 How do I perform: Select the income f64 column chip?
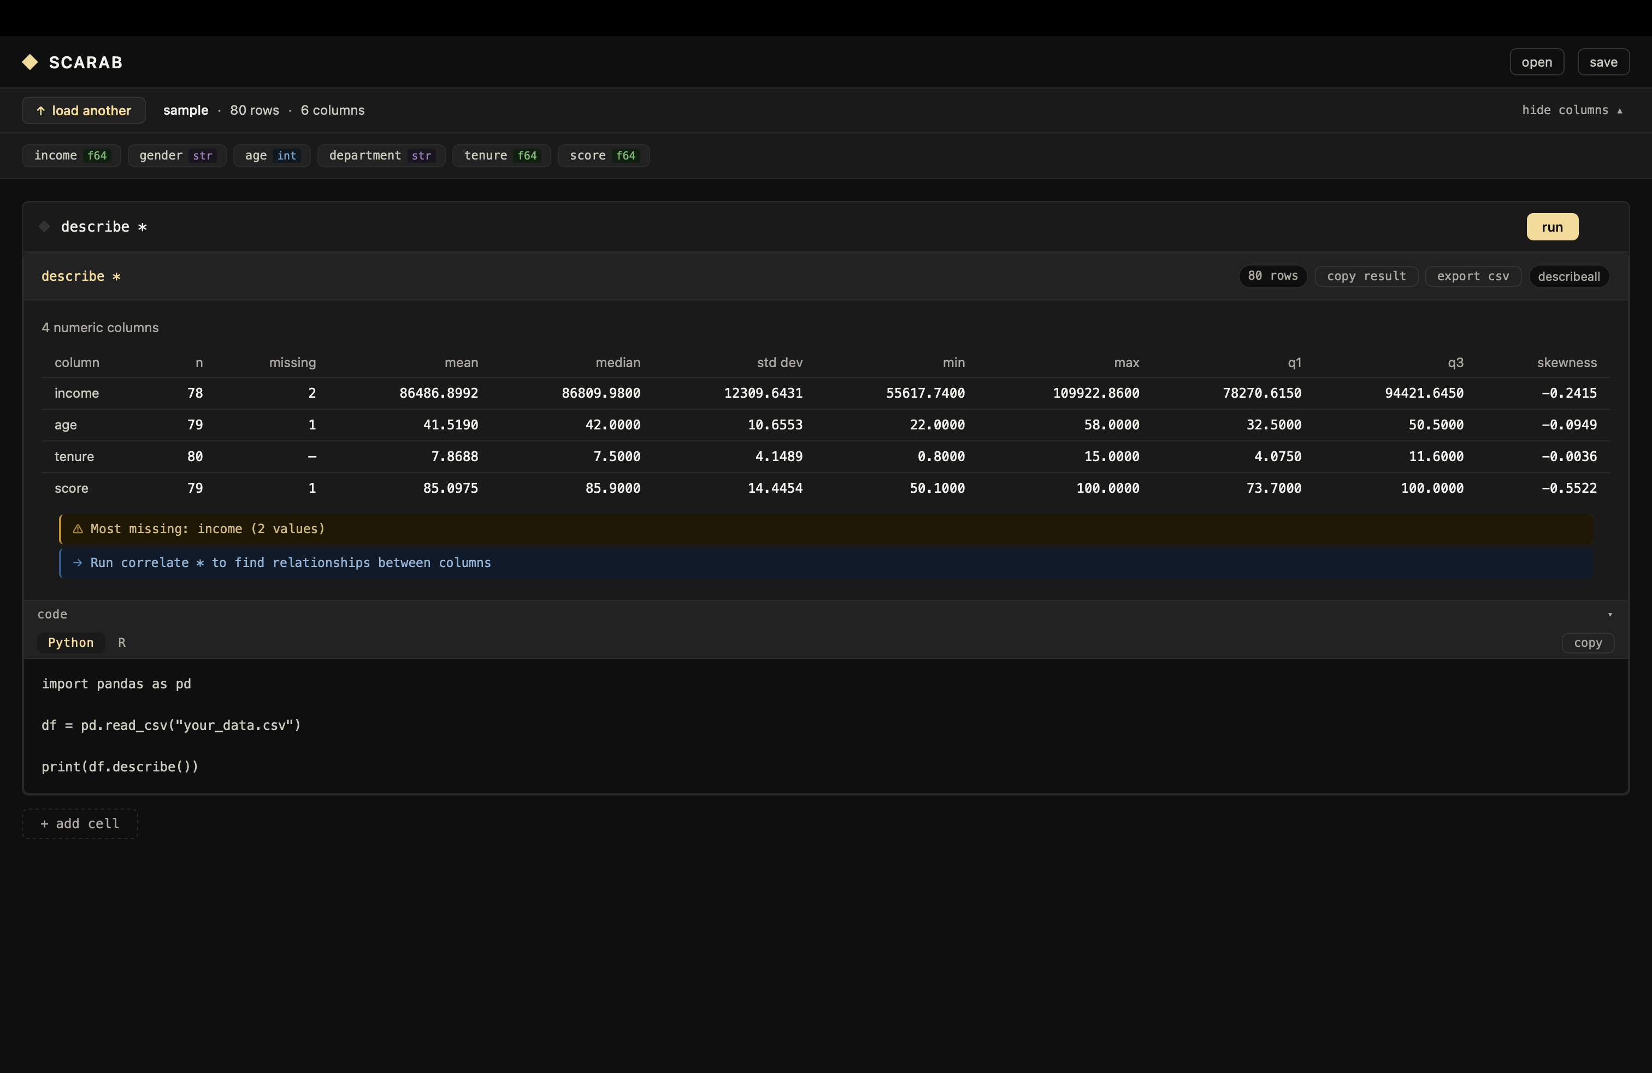point(71,156)
